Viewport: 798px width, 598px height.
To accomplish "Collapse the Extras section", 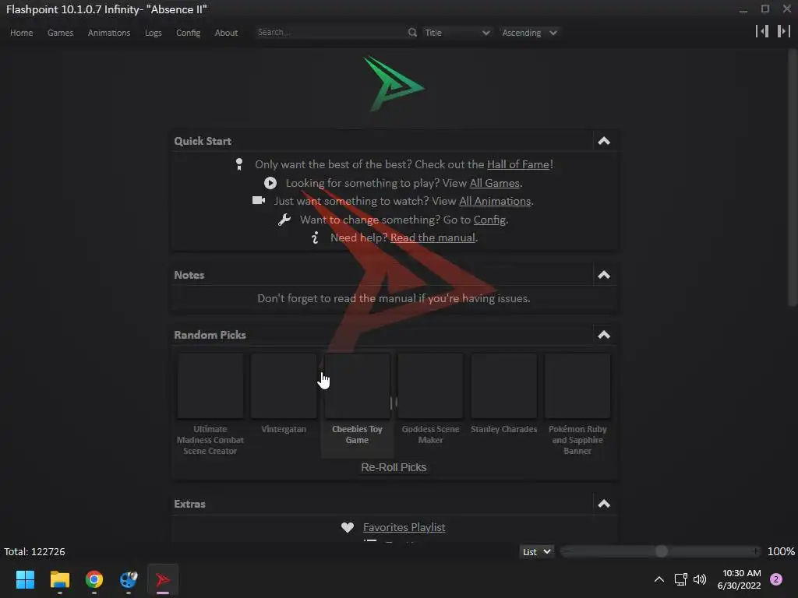I will click(604, 504).
